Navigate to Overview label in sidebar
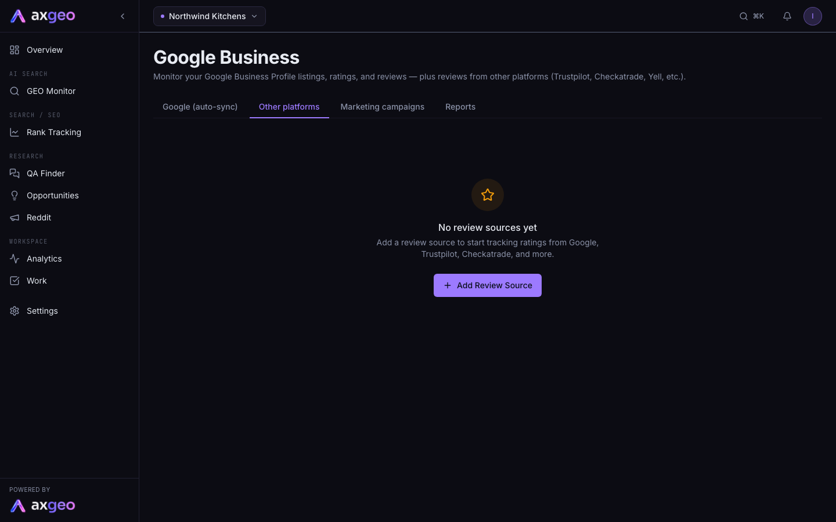836x522 pixels. 45,50
